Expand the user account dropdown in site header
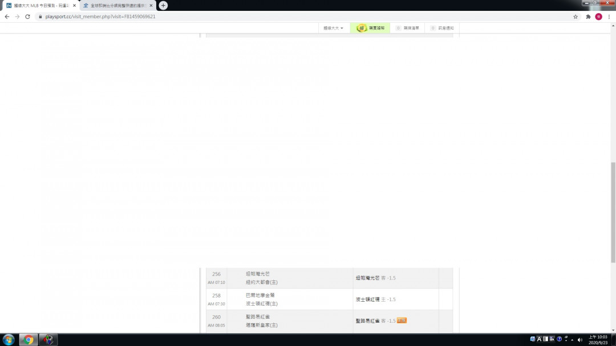The height and width of the screenshot is (346, 616). click(x=333, y=28)
